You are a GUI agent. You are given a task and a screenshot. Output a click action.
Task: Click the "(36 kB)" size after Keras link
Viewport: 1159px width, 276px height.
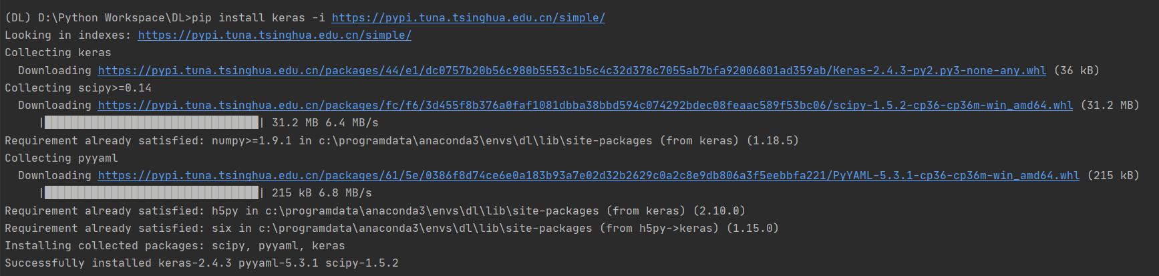click(1076, 71)
